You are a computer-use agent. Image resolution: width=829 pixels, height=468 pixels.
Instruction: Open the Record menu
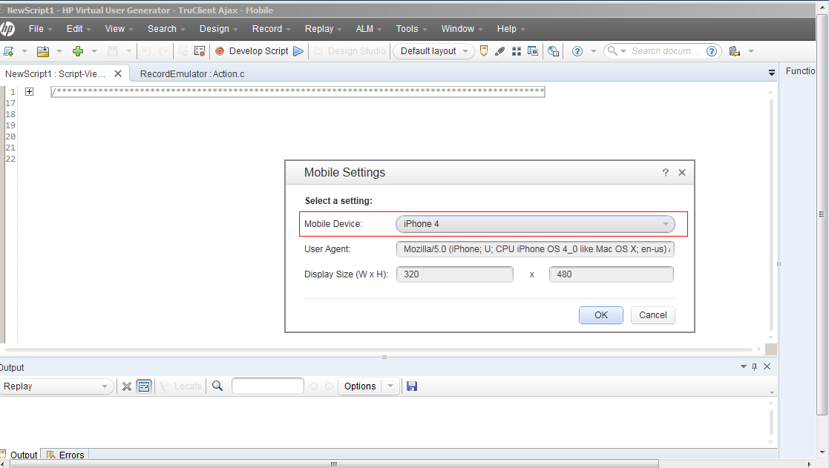[271, 29]
